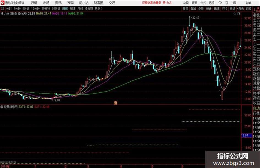260x168 pixels.
Task: Select the 60分钟 chart period
Action: point(56,9)
